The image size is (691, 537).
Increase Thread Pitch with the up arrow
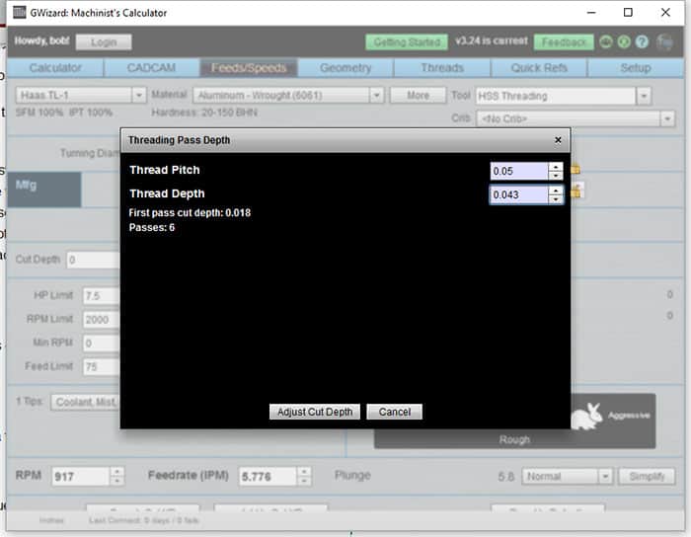(x=556, y=167)
